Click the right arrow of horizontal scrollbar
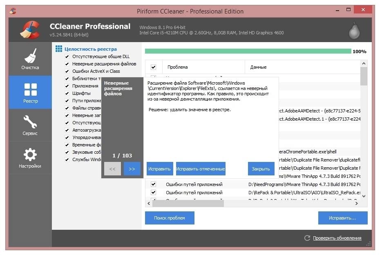 357,203
